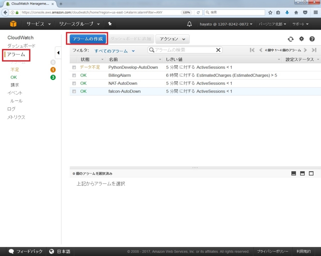Open the プライバシーポリシー link
Image resolution: width=321 pixels, height=256 pixels.
272,252
